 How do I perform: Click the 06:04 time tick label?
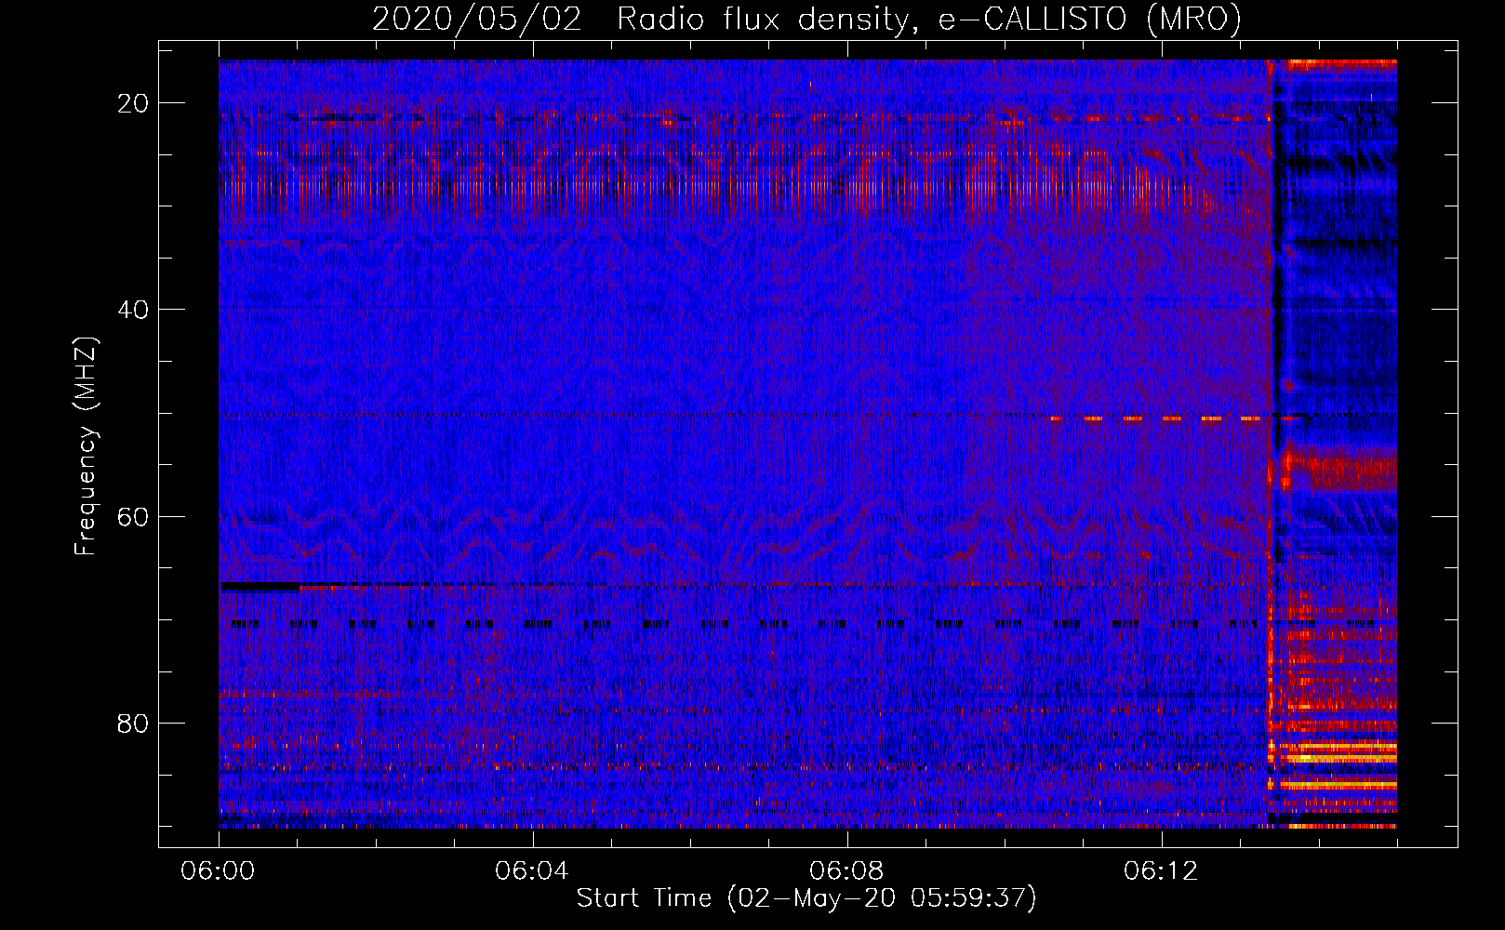[532, 871]
